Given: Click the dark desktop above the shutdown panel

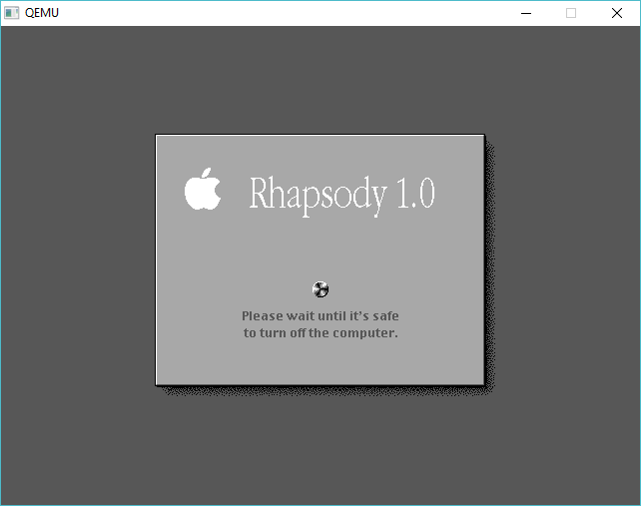Looking at the screenshot, I should pyautogui.click(x=320, y=80).
